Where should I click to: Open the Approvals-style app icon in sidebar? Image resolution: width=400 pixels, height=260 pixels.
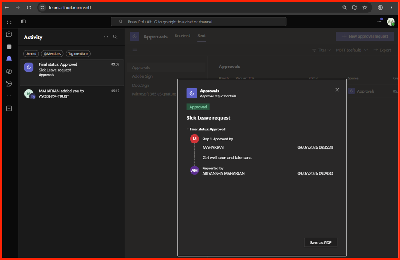(x=9, y=84)
